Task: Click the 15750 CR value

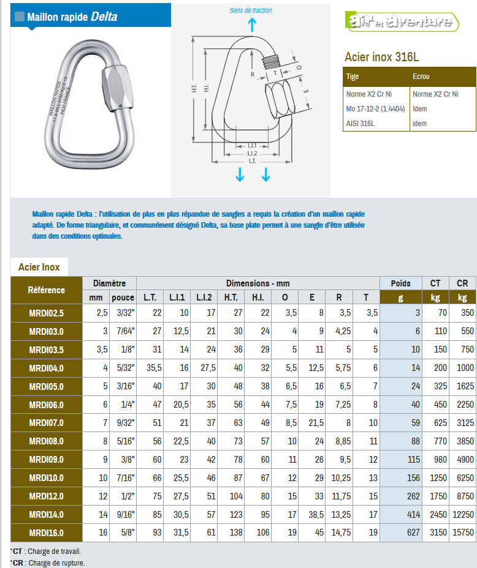Action: pyautogui.click(x=464, y=532)
